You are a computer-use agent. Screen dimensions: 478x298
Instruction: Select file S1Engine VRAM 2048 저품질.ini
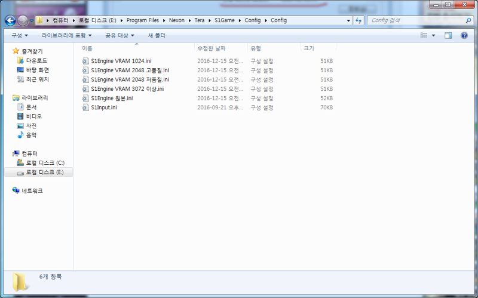(x=130, y=79)
